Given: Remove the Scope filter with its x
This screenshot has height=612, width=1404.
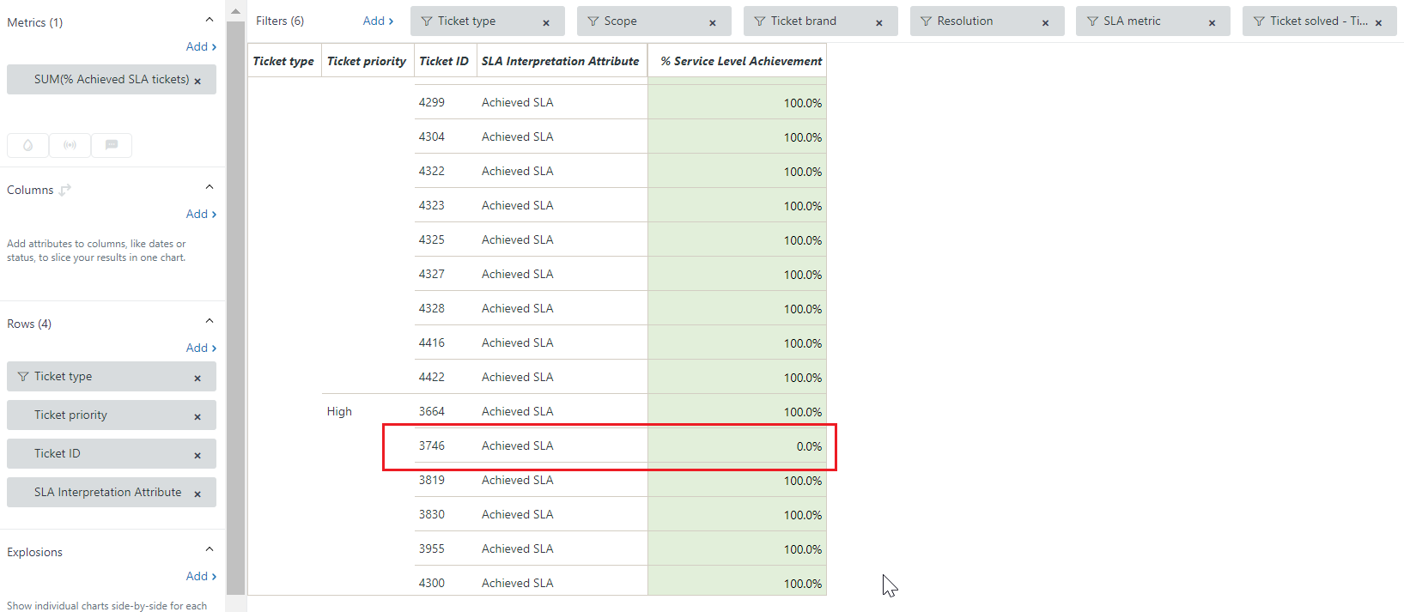Looking at the screenshot, I should pos(712,22).
